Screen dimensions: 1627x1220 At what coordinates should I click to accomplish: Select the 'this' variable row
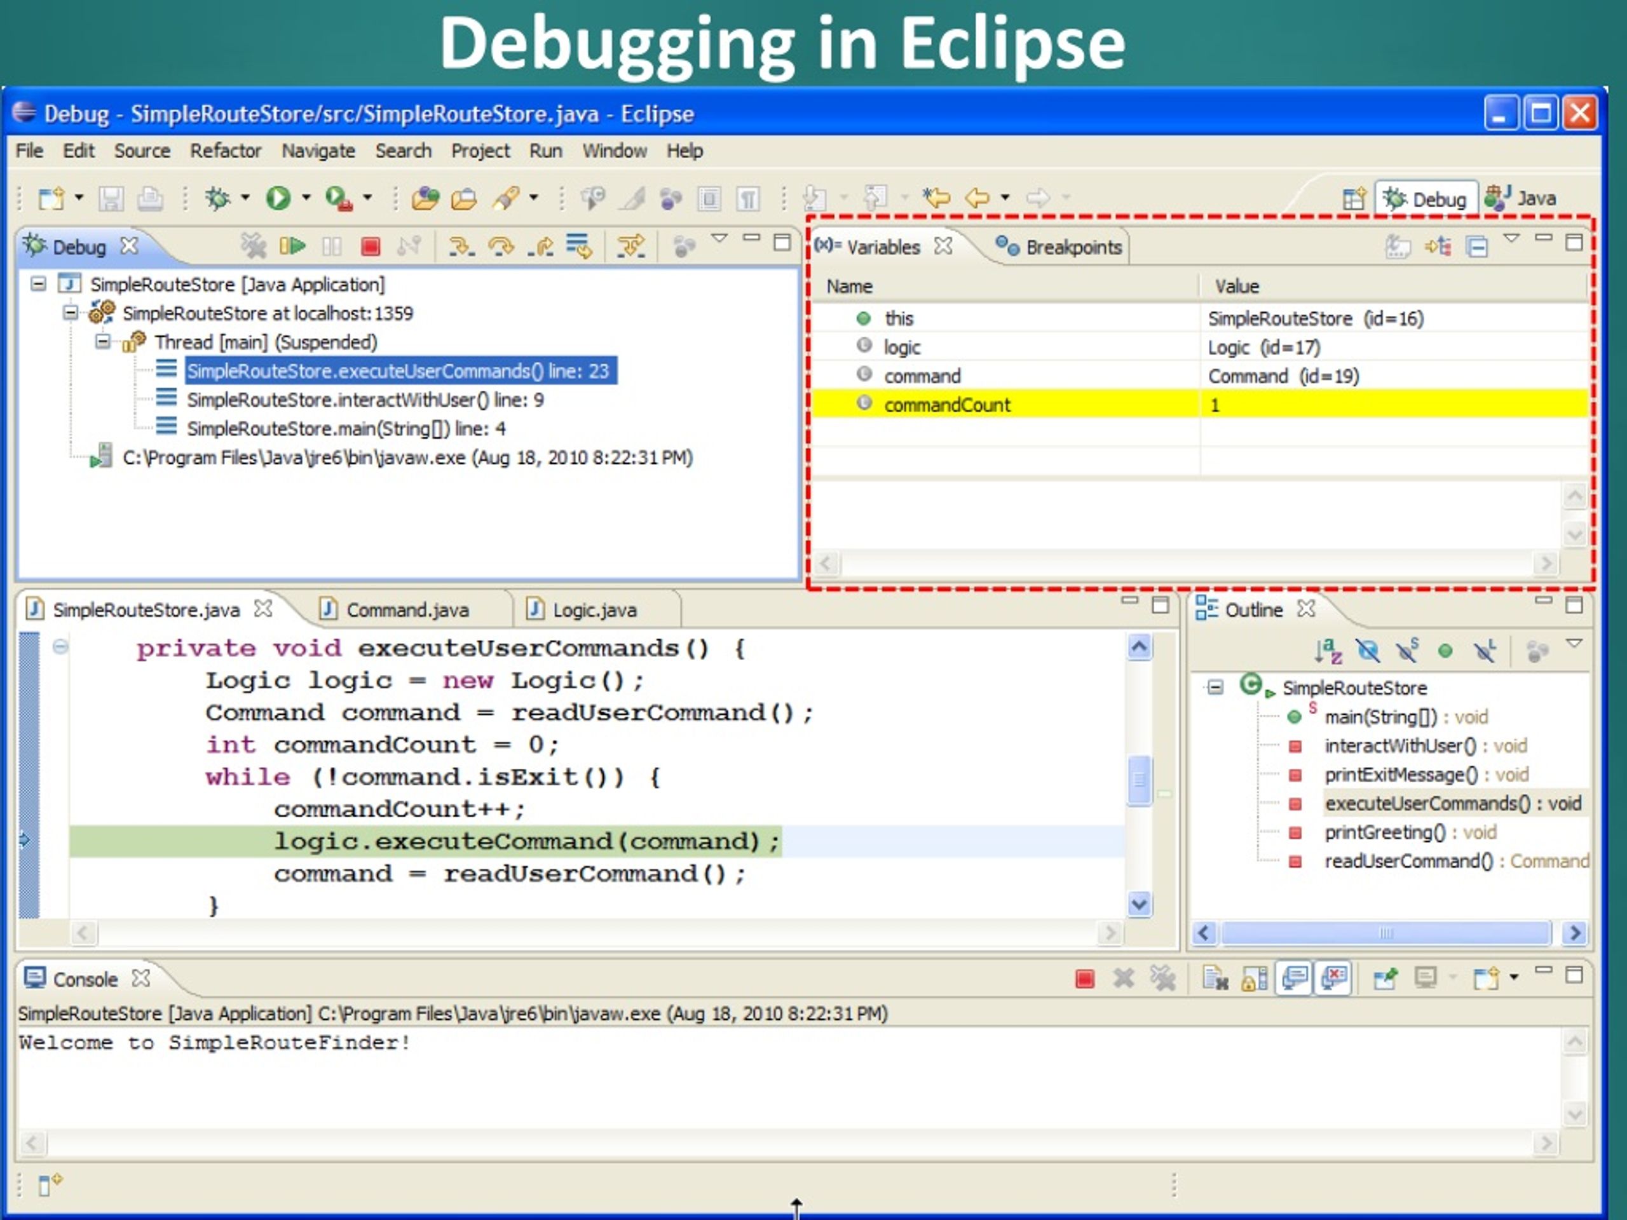pos(1201,318)
